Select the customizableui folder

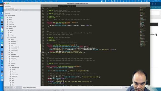tap(14, 51)
